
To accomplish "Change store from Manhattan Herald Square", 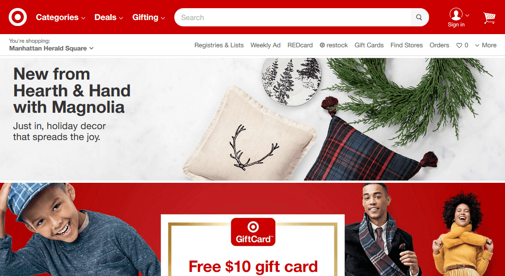I will [x=51, y=48].
